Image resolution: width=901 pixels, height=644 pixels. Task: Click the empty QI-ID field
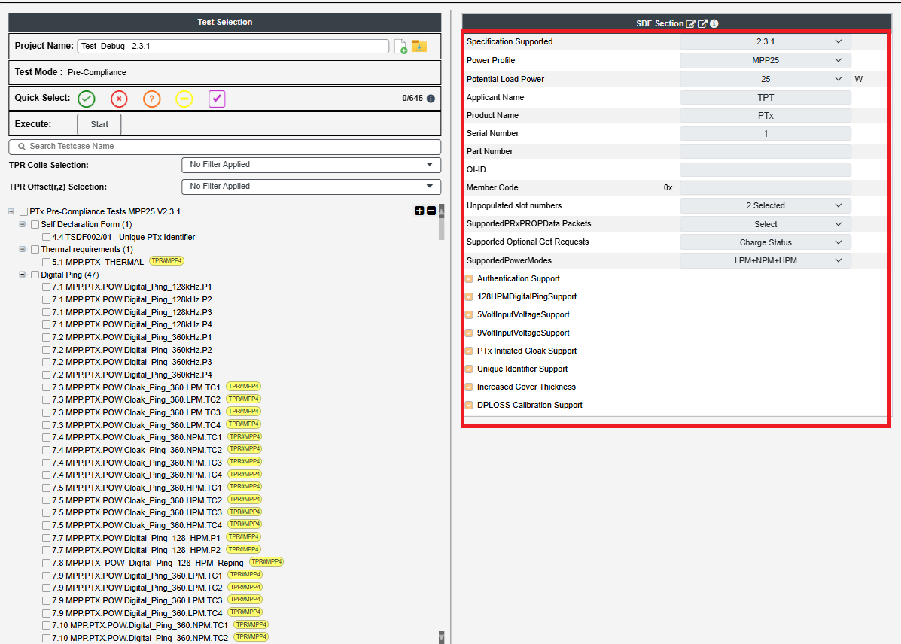[x=766, y=169]
